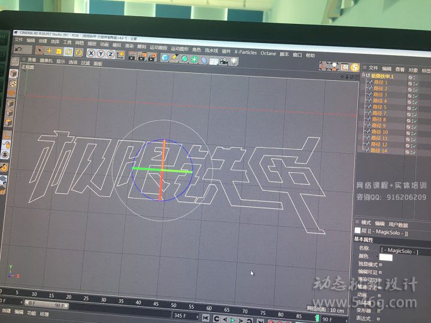
Task: Open the 帮助 menu
Action: pos(310,56)
